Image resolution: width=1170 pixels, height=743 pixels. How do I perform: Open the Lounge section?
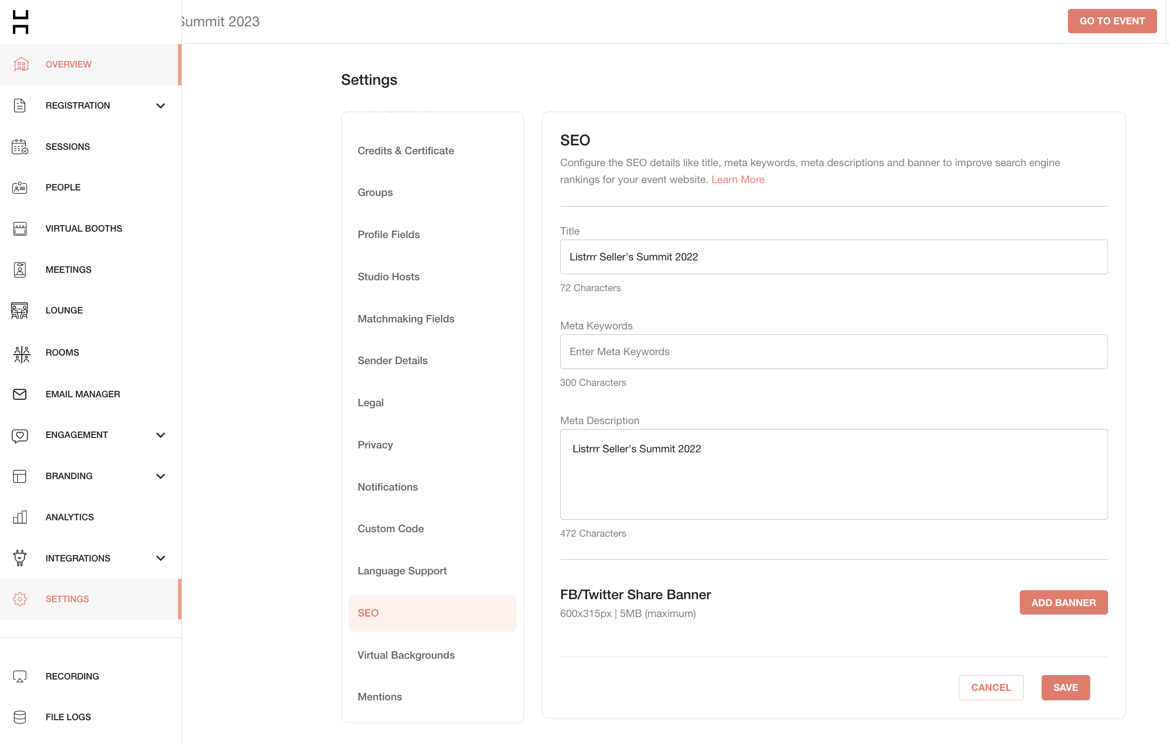coord(91,310)
